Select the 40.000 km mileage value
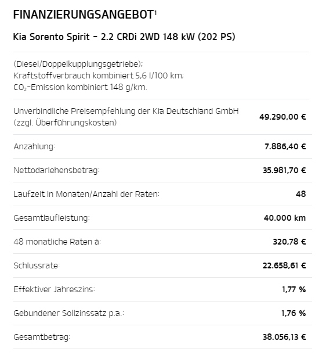Viewport: 319px width, 359px height. point(285,218)
